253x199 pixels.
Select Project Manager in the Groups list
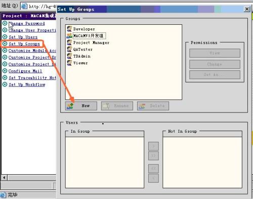91,43
